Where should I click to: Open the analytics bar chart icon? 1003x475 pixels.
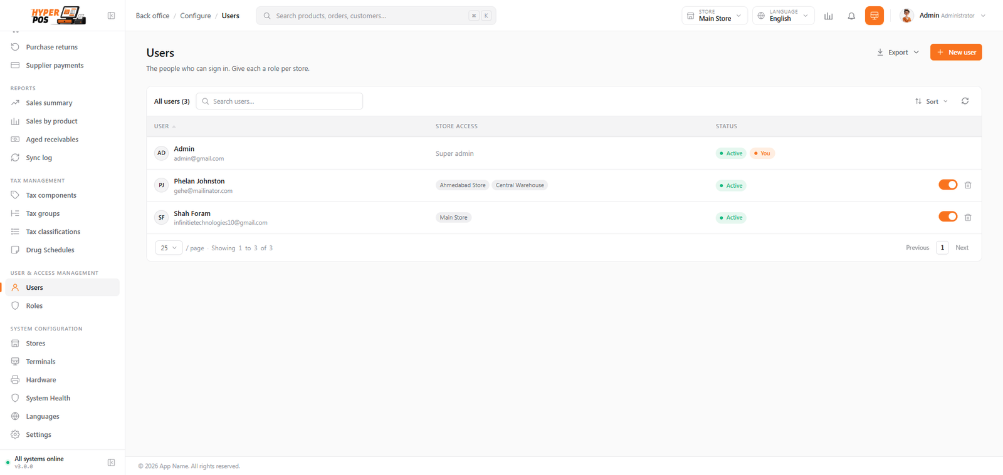coord(828,16)
